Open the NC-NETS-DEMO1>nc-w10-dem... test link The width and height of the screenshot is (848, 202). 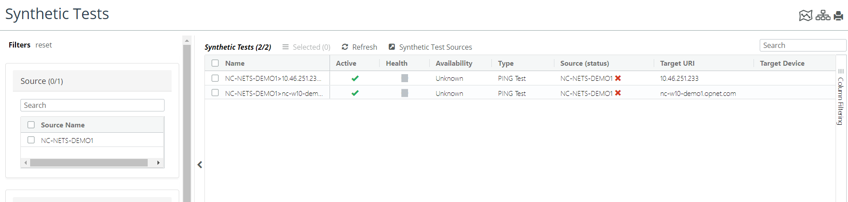pos(274,93)
